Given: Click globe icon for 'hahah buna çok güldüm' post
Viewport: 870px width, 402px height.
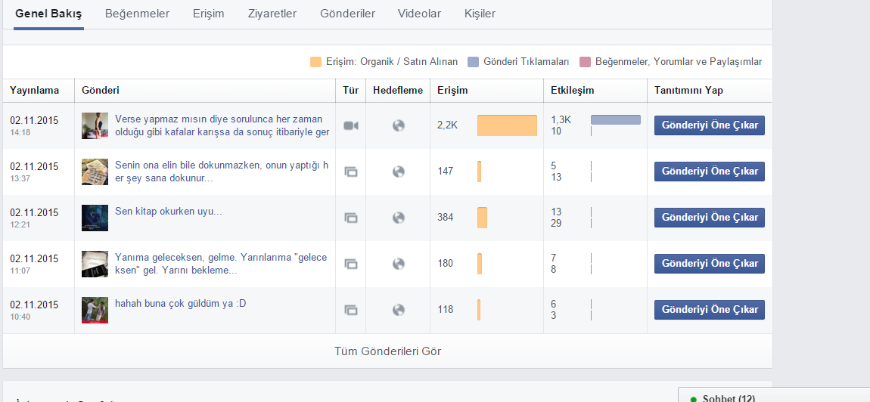Looking at the screenshot, I should click(x=399, y=310).
